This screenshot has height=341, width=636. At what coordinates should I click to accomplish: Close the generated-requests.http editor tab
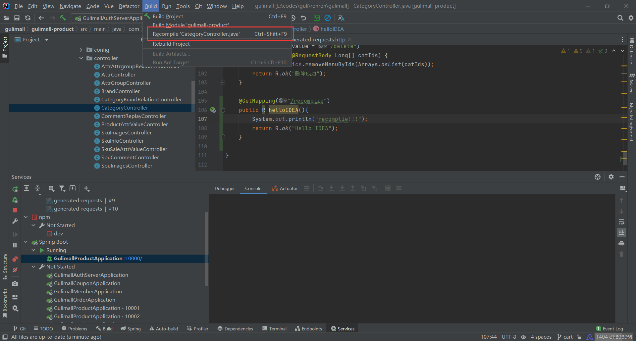pos(350,39)
